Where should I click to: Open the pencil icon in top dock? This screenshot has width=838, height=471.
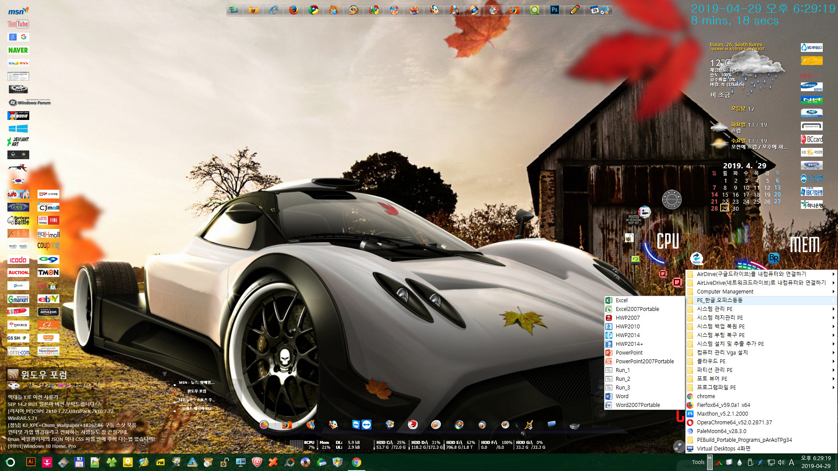(x=575, y=10)
